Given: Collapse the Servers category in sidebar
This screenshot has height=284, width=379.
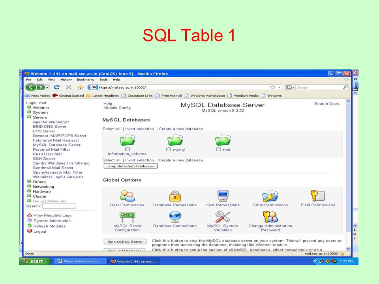Looking at the screenshot, I should (x=29, y=117).
